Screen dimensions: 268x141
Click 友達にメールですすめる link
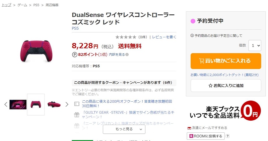coord(208,128)
